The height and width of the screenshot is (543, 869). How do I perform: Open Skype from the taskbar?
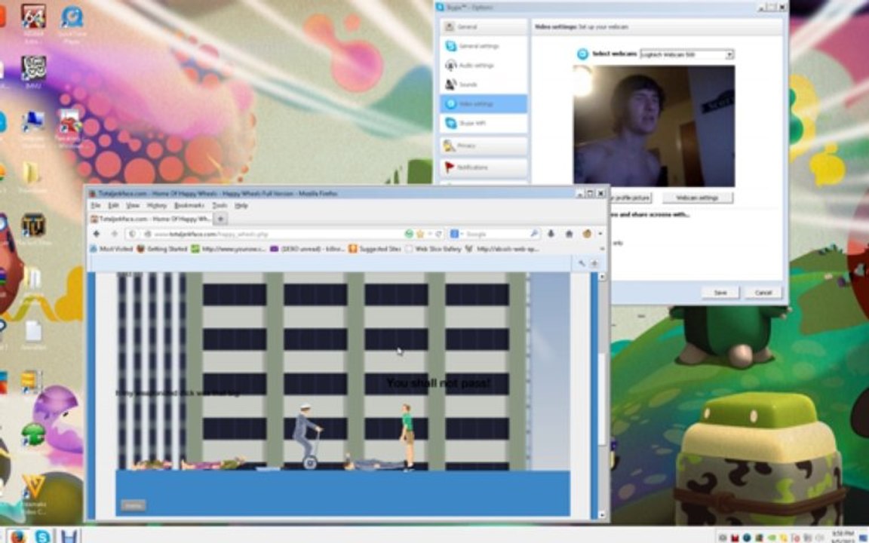coord(43,535)
